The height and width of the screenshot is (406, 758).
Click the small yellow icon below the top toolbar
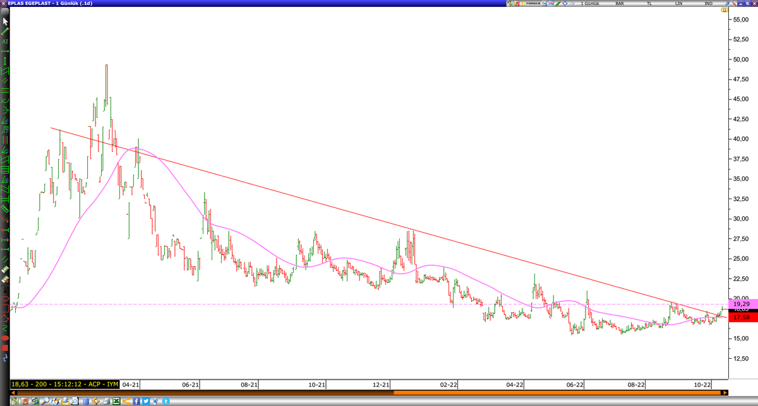pos(725,10)
